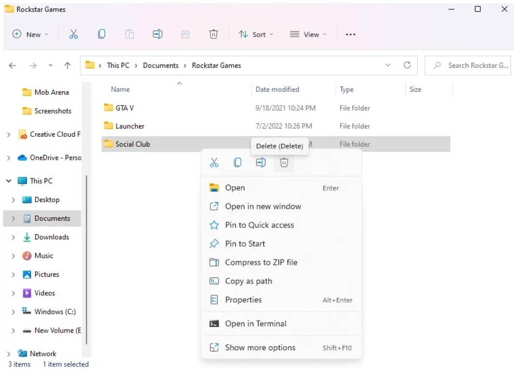Select the GTA V folder name

124,108
